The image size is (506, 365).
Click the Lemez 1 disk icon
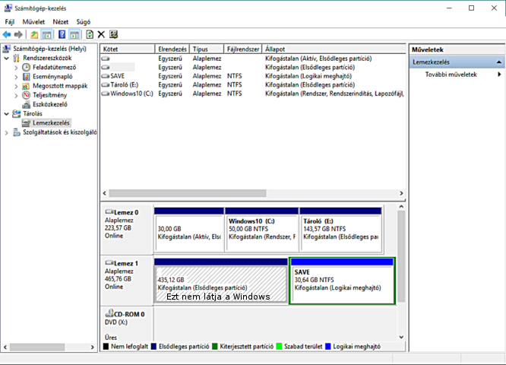coord(109,262)
